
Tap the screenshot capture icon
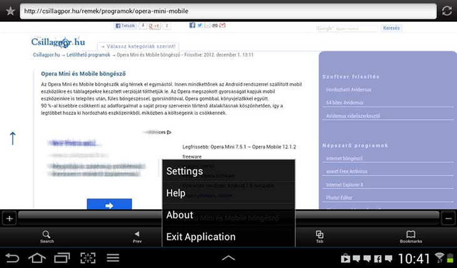coord(88,258)
